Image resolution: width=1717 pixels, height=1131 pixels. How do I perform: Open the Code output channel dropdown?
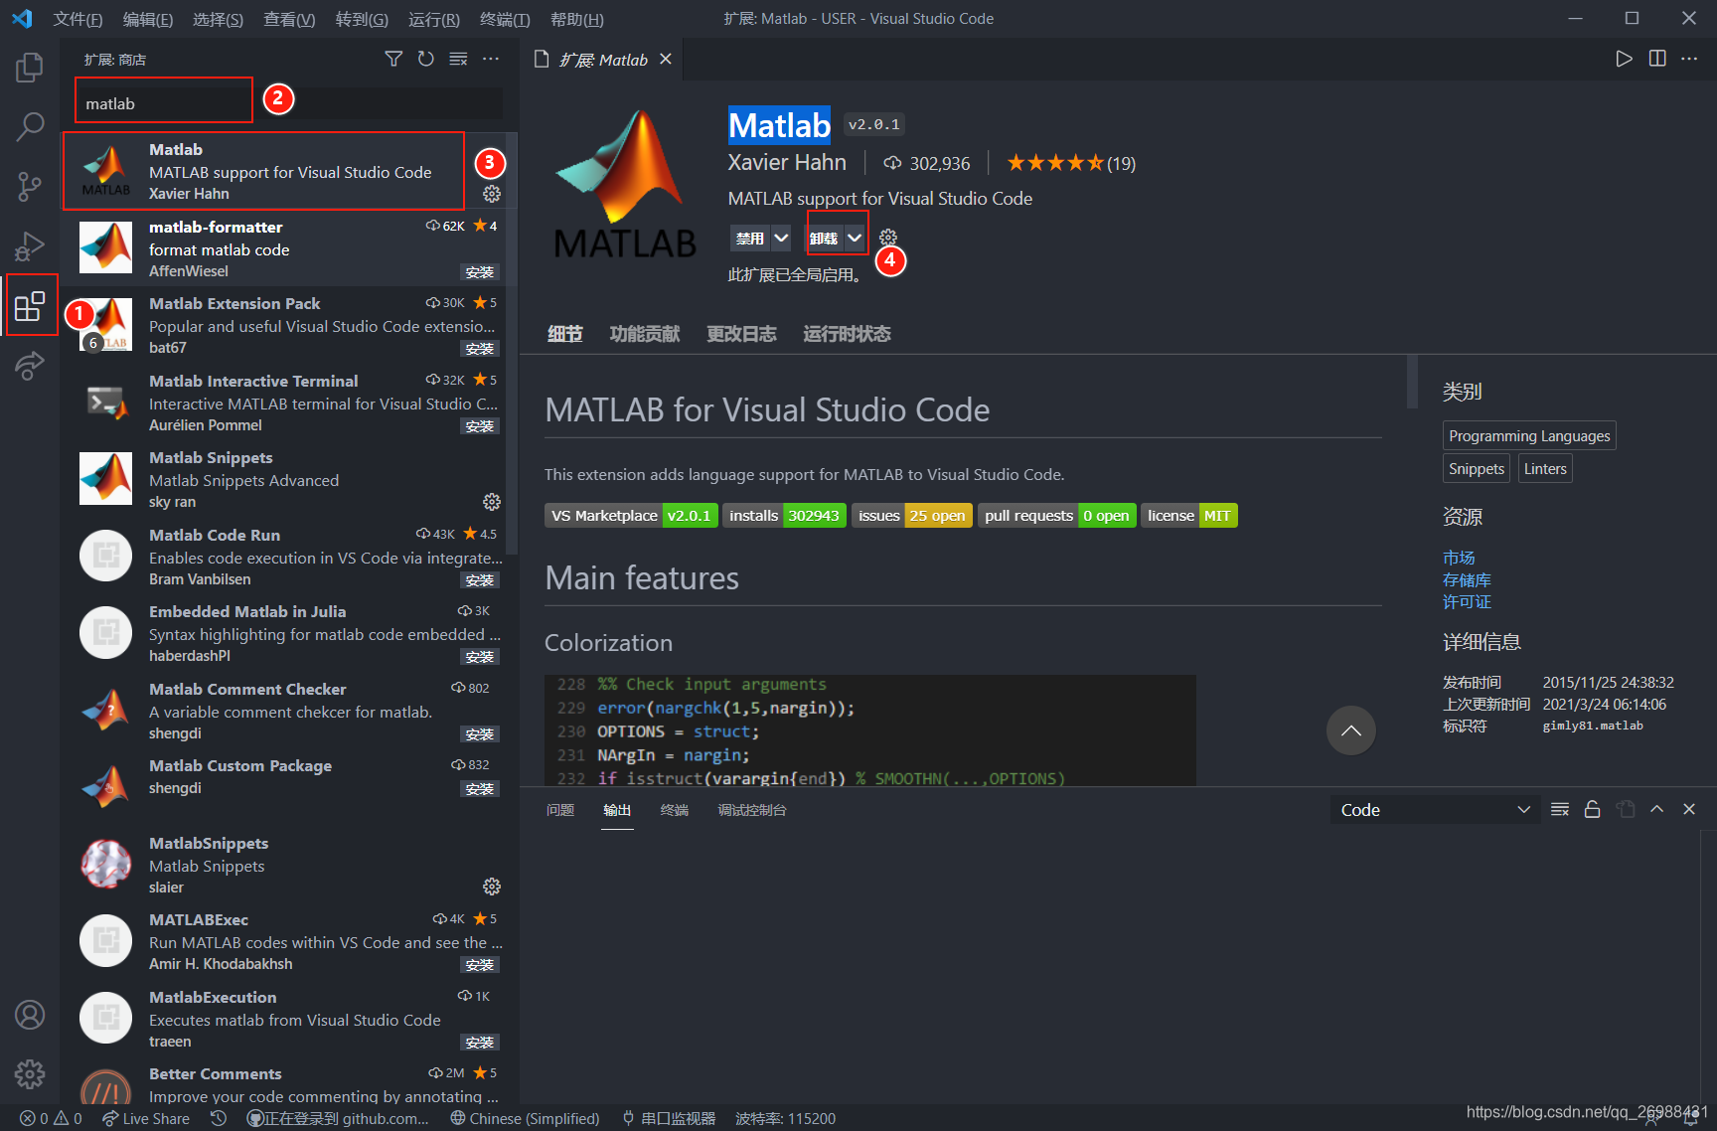(x=1435, y=810)
